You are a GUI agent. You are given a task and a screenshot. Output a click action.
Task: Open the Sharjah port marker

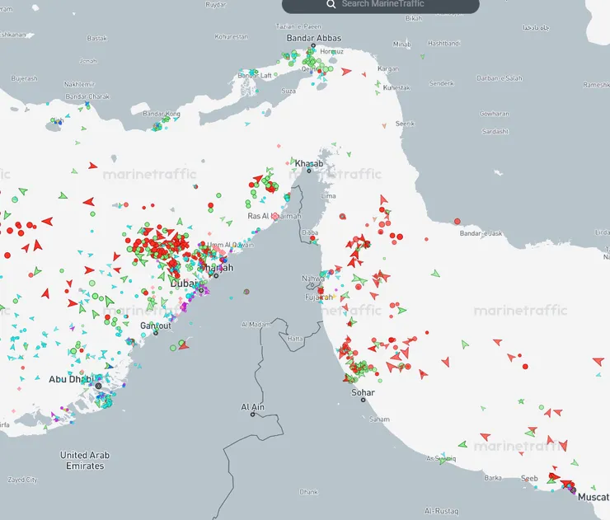[216, 276]
